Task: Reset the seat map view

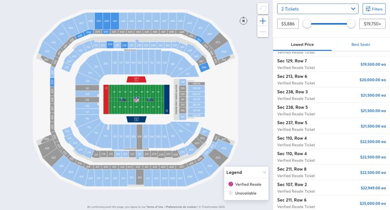Action: [x=263, y=9]
